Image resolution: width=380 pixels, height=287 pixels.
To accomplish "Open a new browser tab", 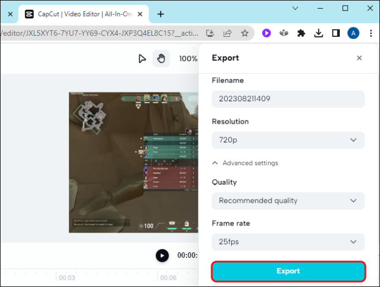I will [x=160, y=14].
